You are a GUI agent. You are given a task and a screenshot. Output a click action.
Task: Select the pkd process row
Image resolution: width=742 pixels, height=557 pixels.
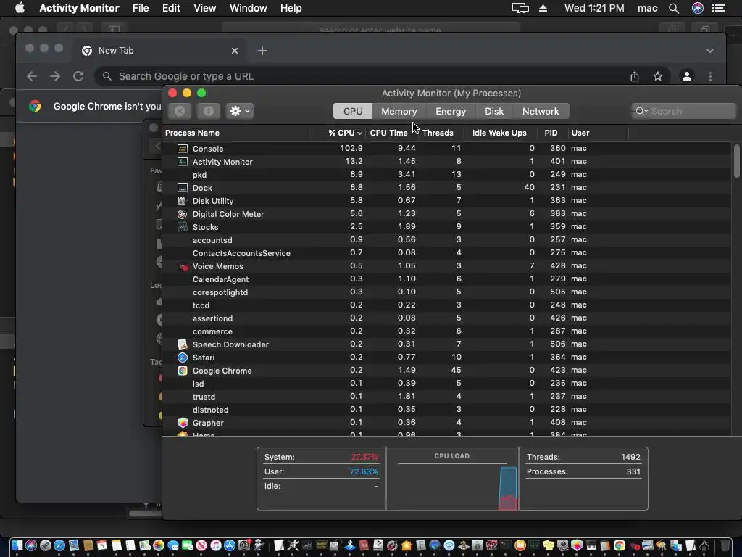point(446,175)
